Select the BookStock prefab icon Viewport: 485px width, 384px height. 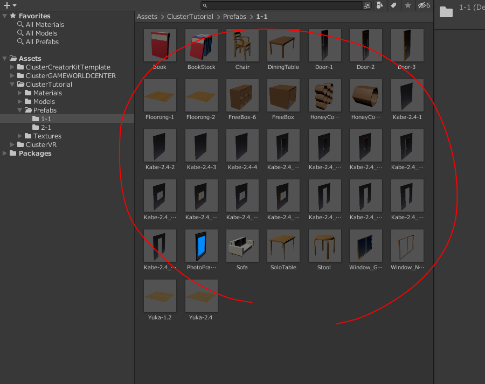pyautogui.click(x=202, y=46)
